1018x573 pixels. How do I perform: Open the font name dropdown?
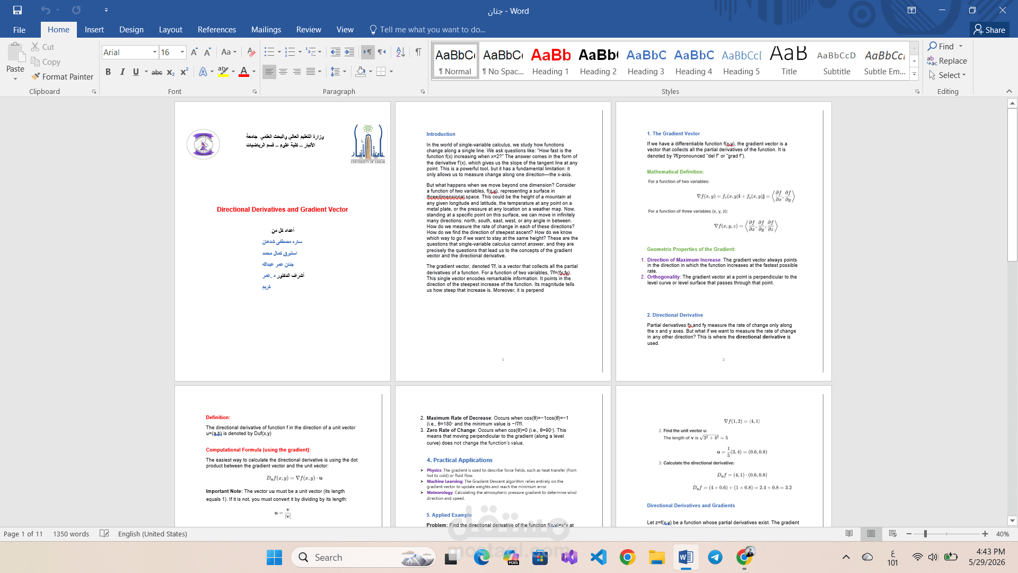155,52
